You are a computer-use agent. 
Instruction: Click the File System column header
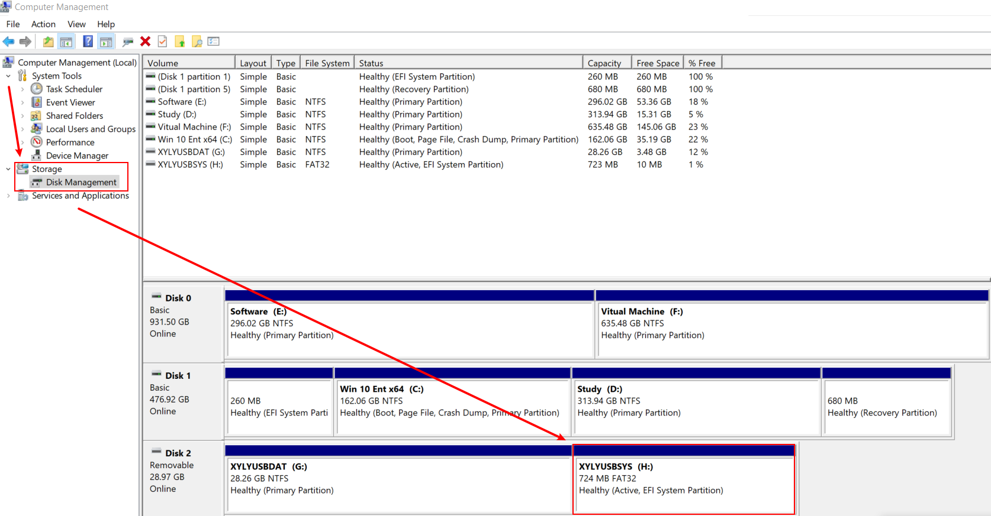click(327, 63)
